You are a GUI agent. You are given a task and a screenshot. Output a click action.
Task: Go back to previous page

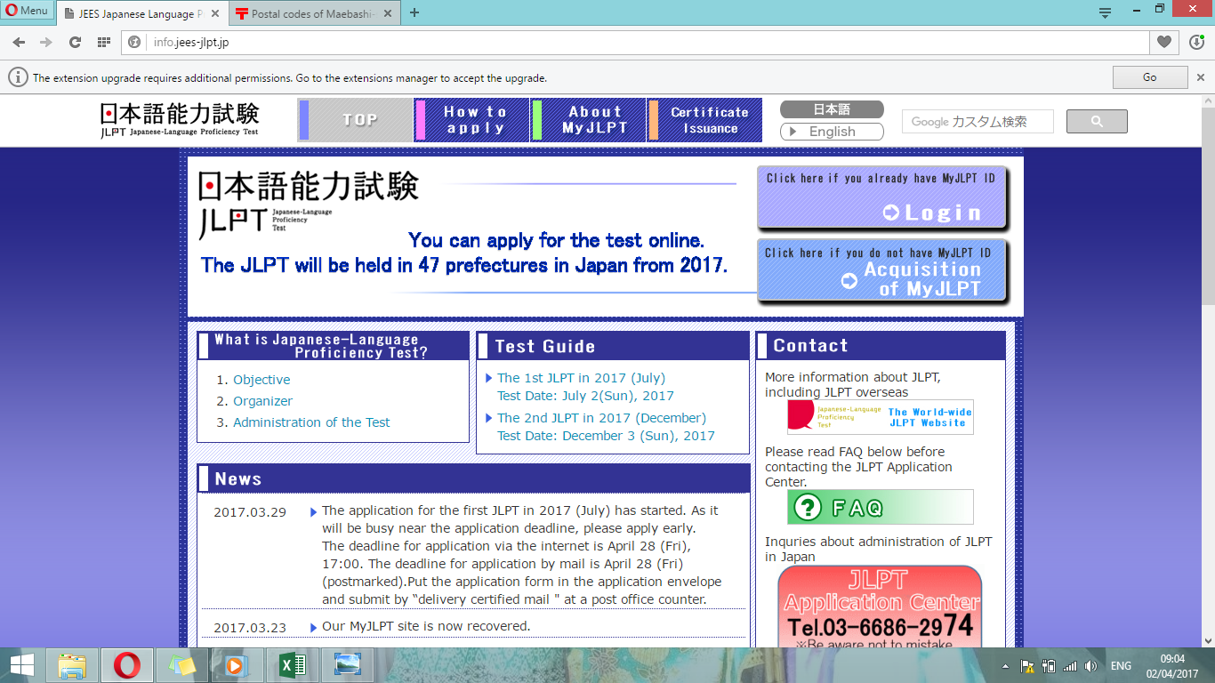click(x=19, y=42)
